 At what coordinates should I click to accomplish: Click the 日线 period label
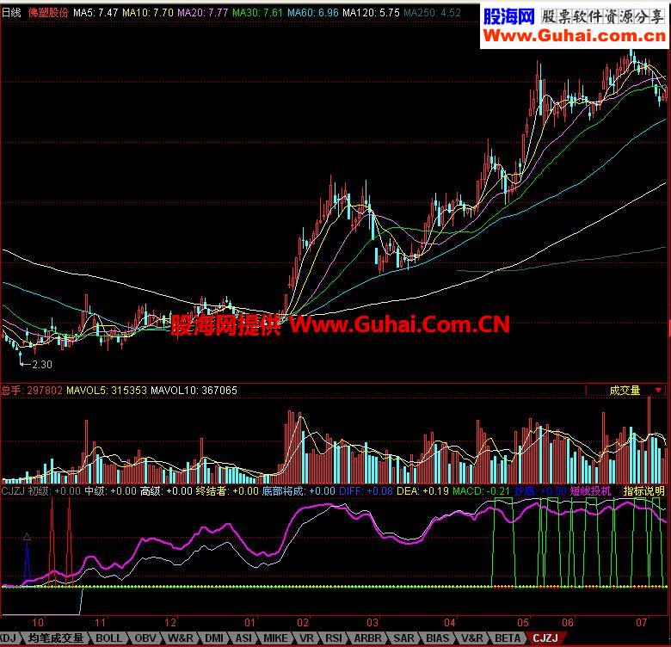tap(11, 13)
